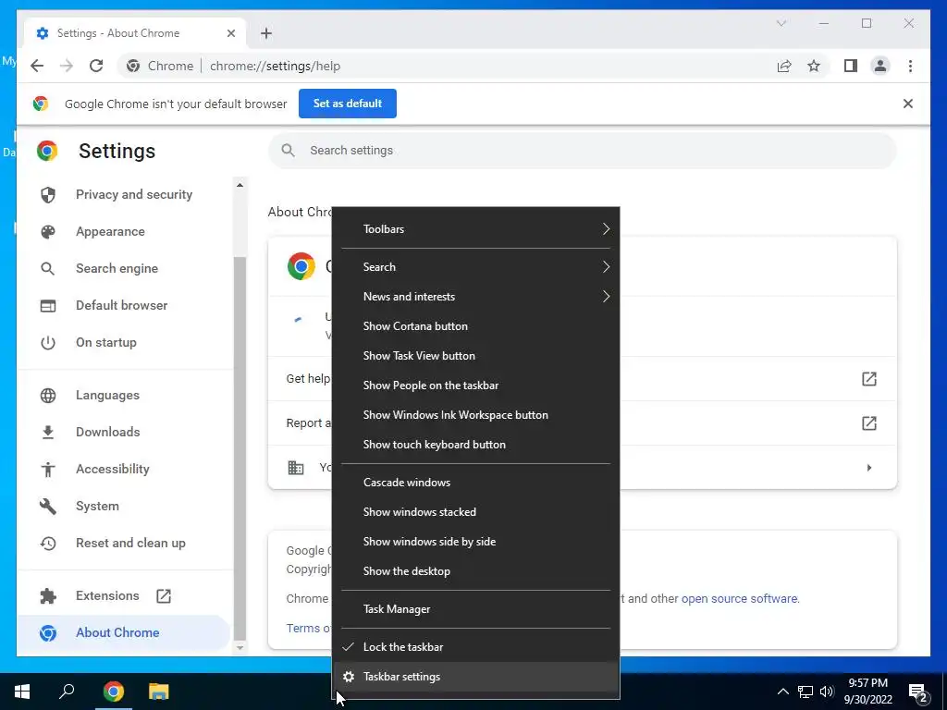
Task: Toggle Show Windows Ink Workspace button
Action: [x=476, y=415]
